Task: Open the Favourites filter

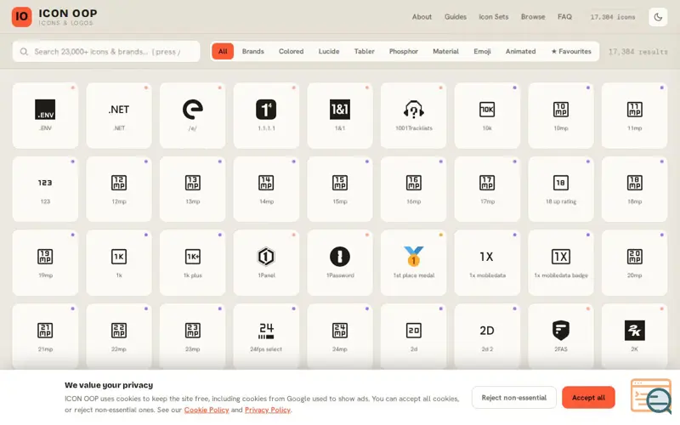Action: 571,51
